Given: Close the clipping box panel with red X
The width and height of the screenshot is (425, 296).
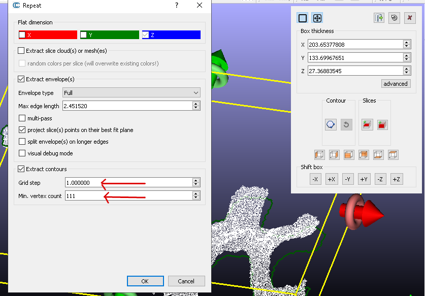Looking at the screenshot, I should (409, 18).
